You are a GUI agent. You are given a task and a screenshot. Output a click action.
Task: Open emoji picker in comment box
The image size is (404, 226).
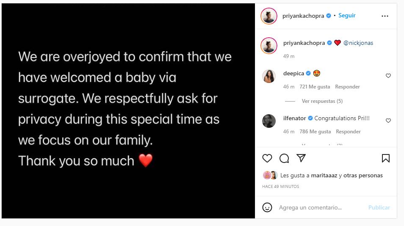pyautogui.click(x=267, y=207)
